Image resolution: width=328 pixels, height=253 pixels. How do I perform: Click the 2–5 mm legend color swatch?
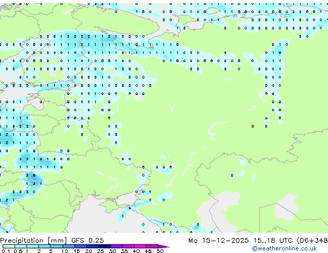coord(44,246)
